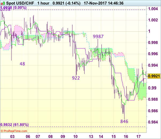
Task: Click the '0.988' price axis label
Action: click(x=153, y=99)
